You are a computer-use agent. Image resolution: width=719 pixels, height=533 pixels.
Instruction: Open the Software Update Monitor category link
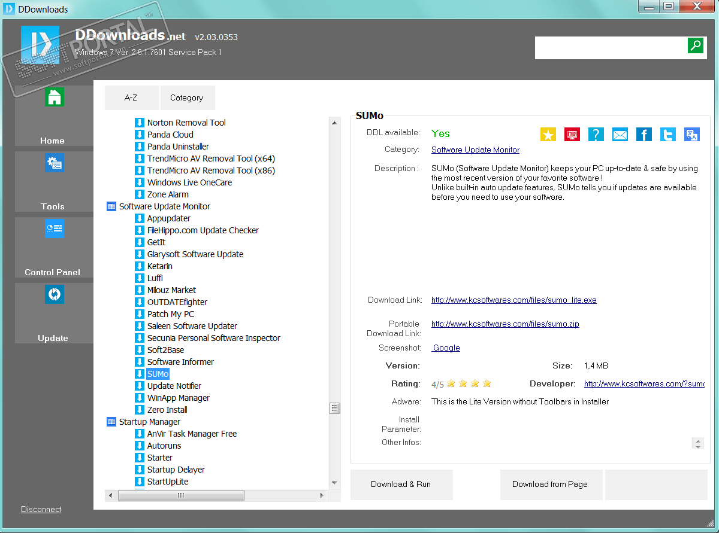click(x=476, y=150)
